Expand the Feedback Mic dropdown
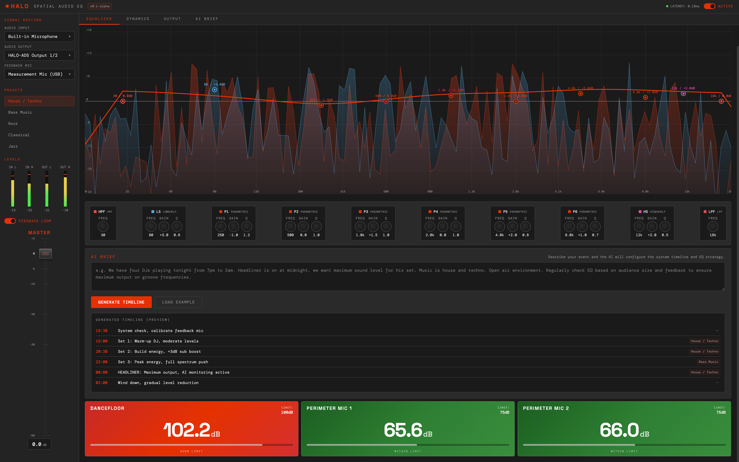The height and width of the screenshot is (462, 739). click(x=39, y=74)
